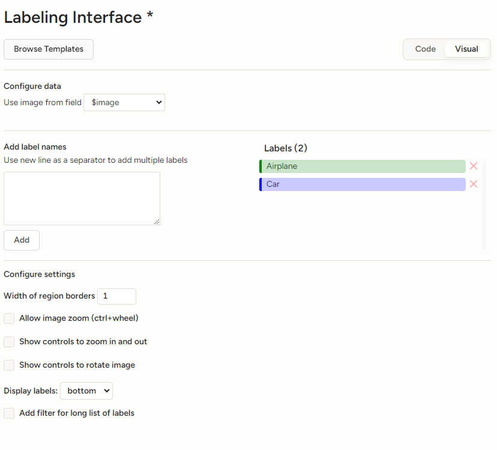This screenshot has width=497, height=450.
Task: Switch to the Code tab
Action: (x=426, y=49)
